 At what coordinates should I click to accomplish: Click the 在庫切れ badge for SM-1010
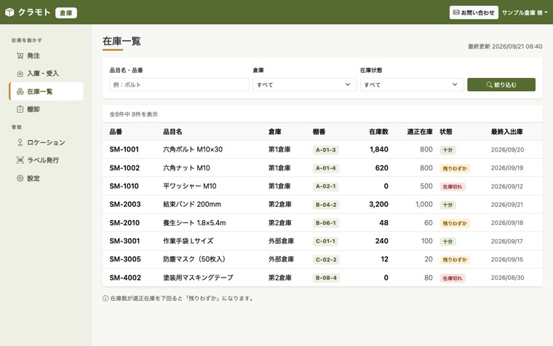452,186
